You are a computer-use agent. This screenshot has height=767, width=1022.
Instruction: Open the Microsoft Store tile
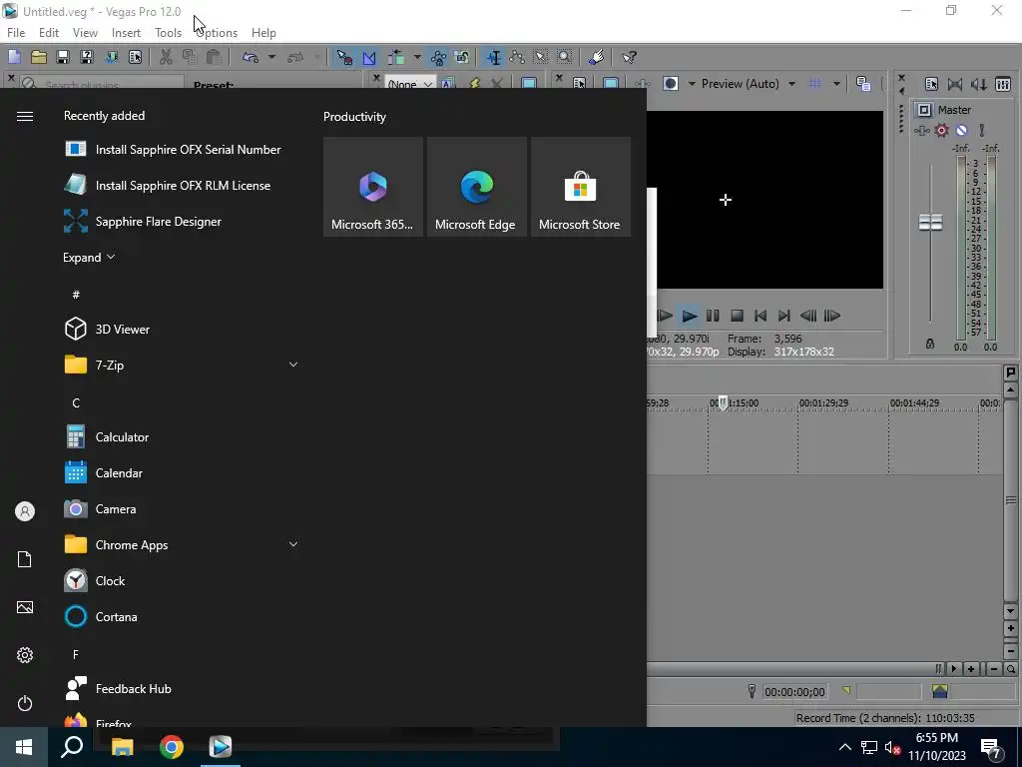[580, 187]
